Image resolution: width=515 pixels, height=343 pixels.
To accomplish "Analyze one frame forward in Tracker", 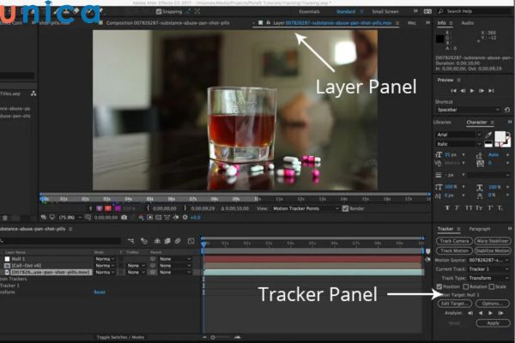I will [500, 313].
